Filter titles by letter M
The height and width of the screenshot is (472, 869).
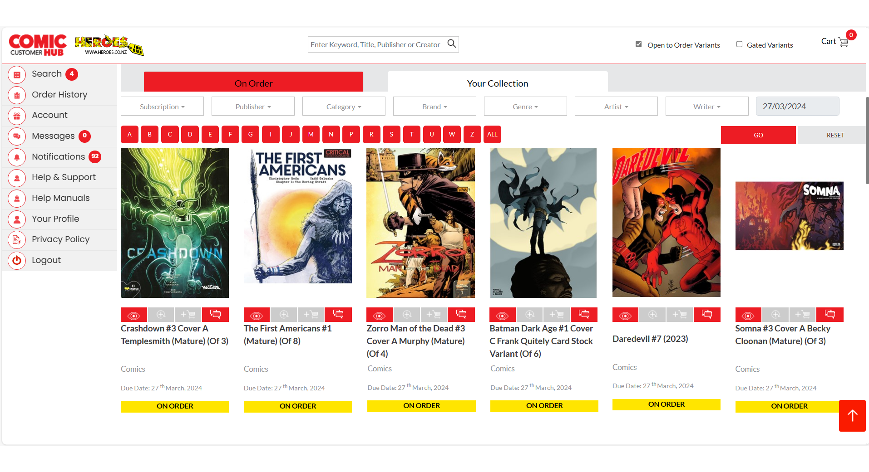coord(311,134)
